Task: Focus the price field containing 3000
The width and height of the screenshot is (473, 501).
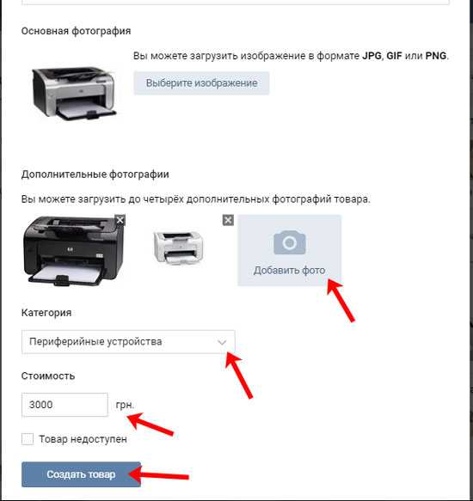Action: click(x=64, y=405)
